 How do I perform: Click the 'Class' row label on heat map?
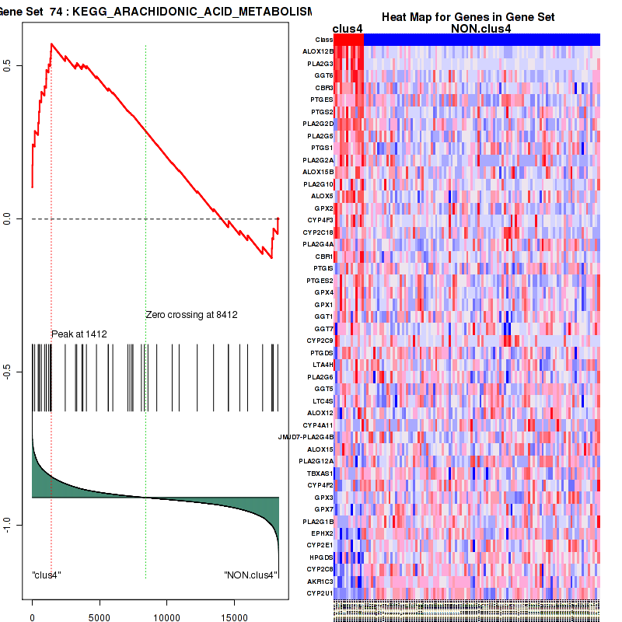(x=324, y=40)
